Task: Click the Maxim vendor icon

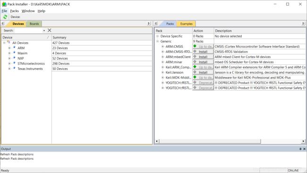Action: (x=14, y=52)
